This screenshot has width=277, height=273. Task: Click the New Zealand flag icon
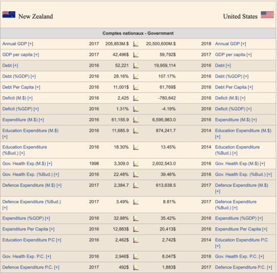coord(9,14)
